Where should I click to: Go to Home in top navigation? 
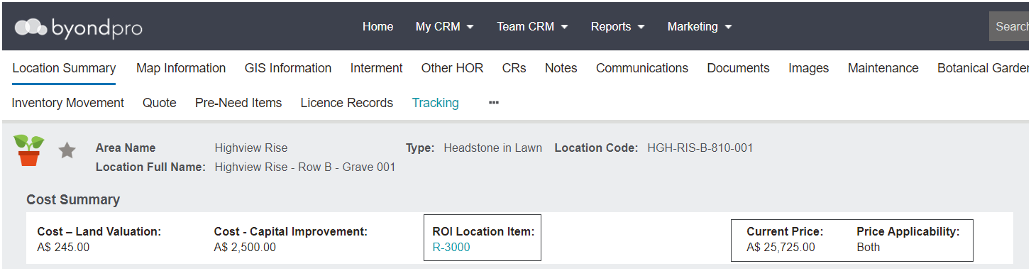[377, 26]
